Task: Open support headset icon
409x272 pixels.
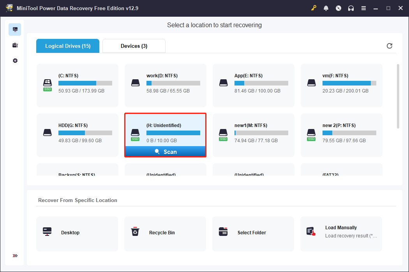Action: pyautogui.click(x=351, y=8)
